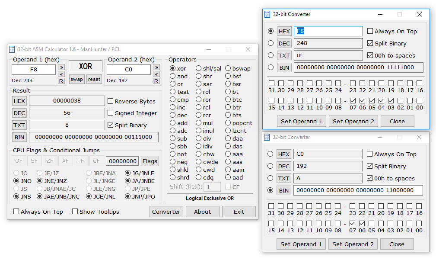Uncheck '00h to spaces' in bottom converter
The height and width of the screenshot is (260, 436).
click(x=370, y=178)
